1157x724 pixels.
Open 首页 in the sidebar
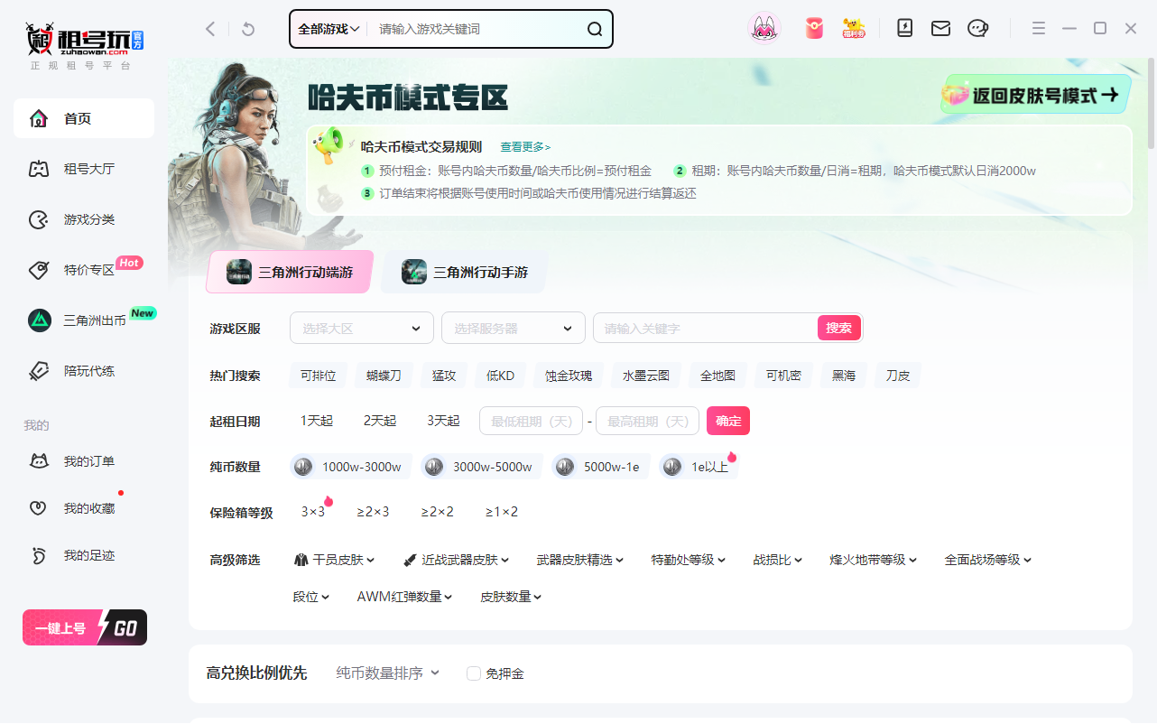point(84,118)
